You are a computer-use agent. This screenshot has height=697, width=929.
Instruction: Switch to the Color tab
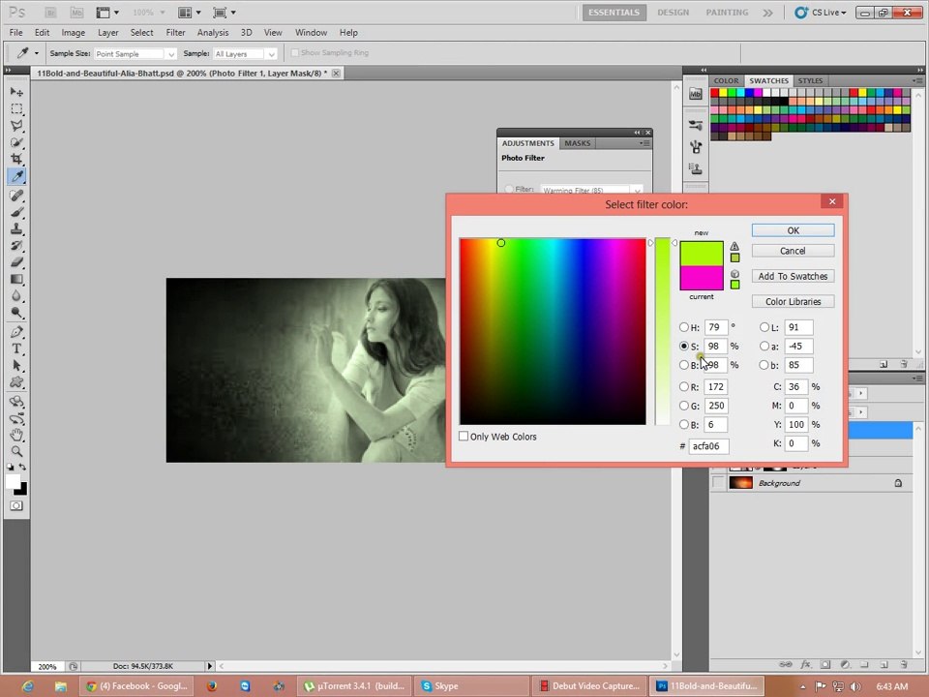tap(726, 80)
